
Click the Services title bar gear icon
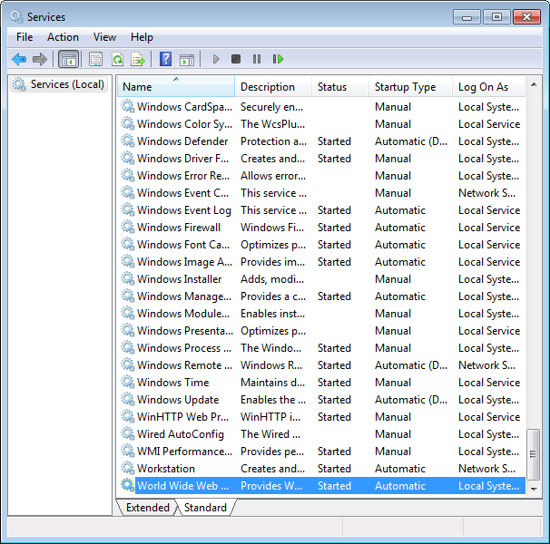pyautogui.click(x=16, y=16)
